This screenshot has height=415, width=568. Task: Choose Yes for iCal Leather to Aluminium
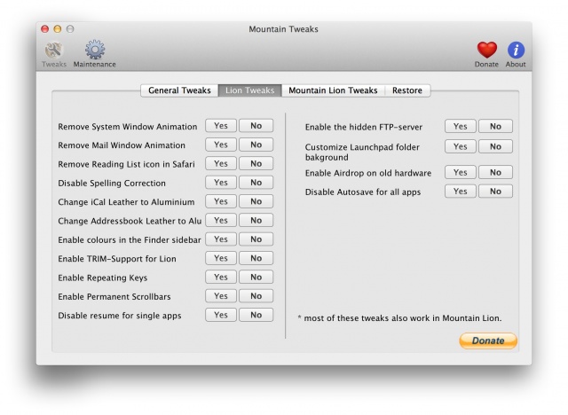(221, 201)
